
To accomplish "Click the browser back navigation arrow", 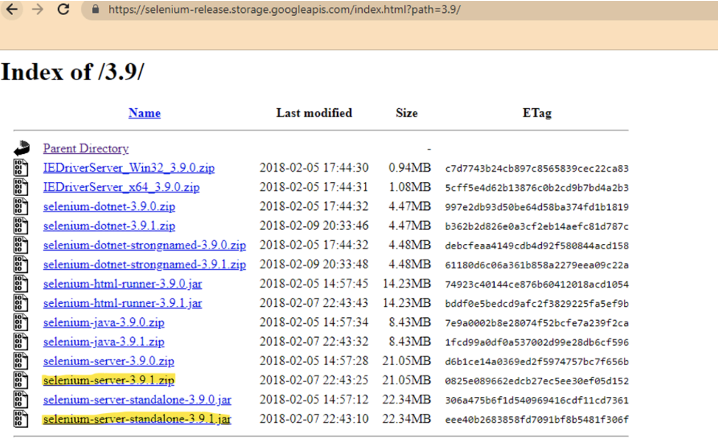I will click(12, 9).
